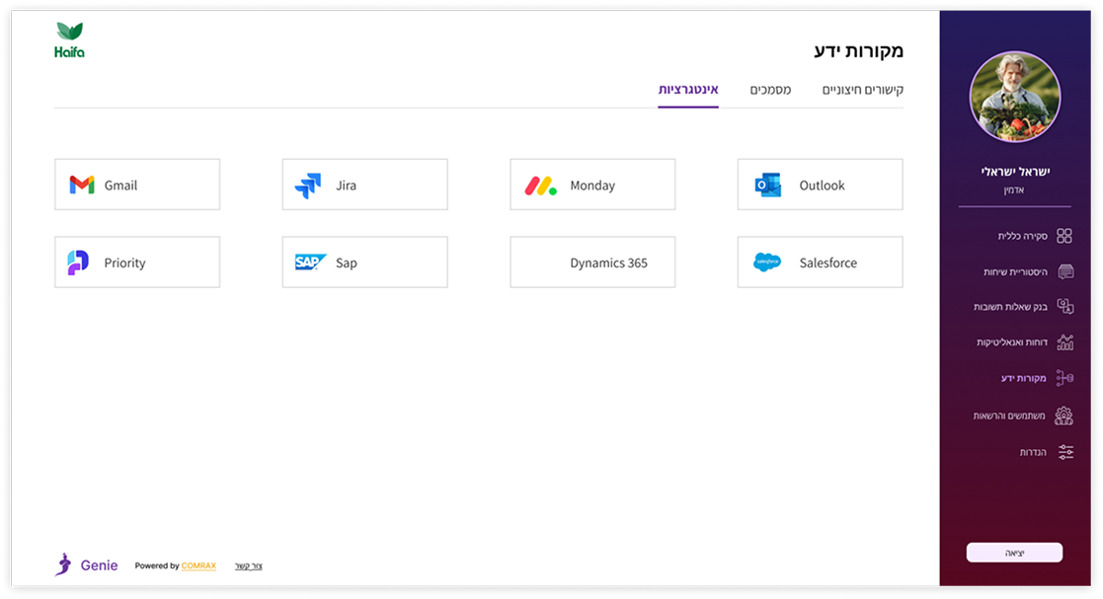Click the יציאה logout button
1103x599 pixels.
1014,553
